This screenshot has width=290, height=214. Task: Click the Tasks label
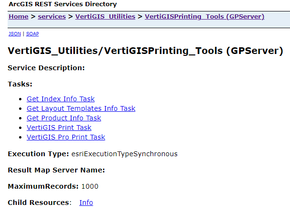(20, 84)
